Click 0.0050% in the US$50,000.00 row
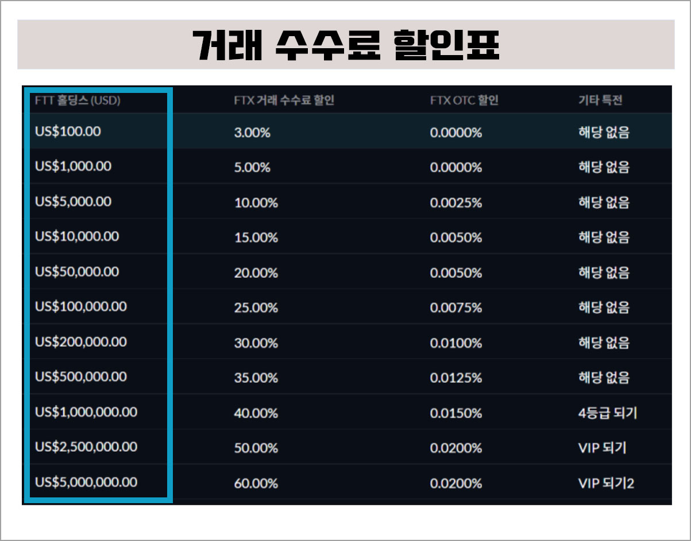Screen dimensions: 691x541 pos(456,273)
